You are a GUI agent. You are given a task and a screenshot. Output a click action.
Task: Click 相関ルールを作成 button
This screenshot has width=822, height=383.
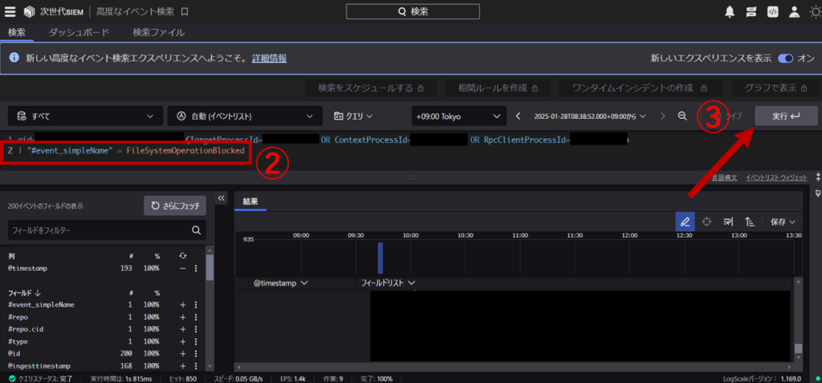pos(498,88)
